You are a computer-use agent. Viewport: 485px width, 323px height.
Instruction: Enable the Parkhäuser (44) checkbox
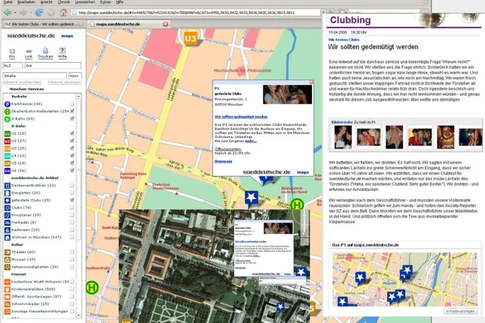click(x=72, y=104)
